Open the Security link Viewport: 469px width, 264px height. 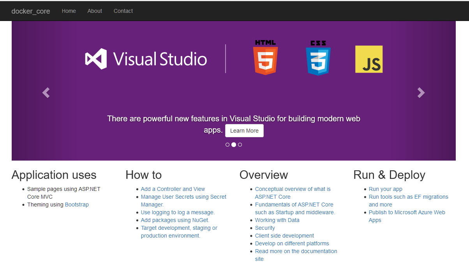click(x=265, y=228)
